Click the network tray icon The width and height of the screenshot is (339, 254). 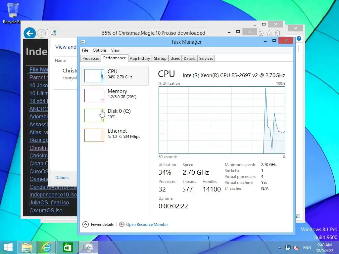pos(288,248)
